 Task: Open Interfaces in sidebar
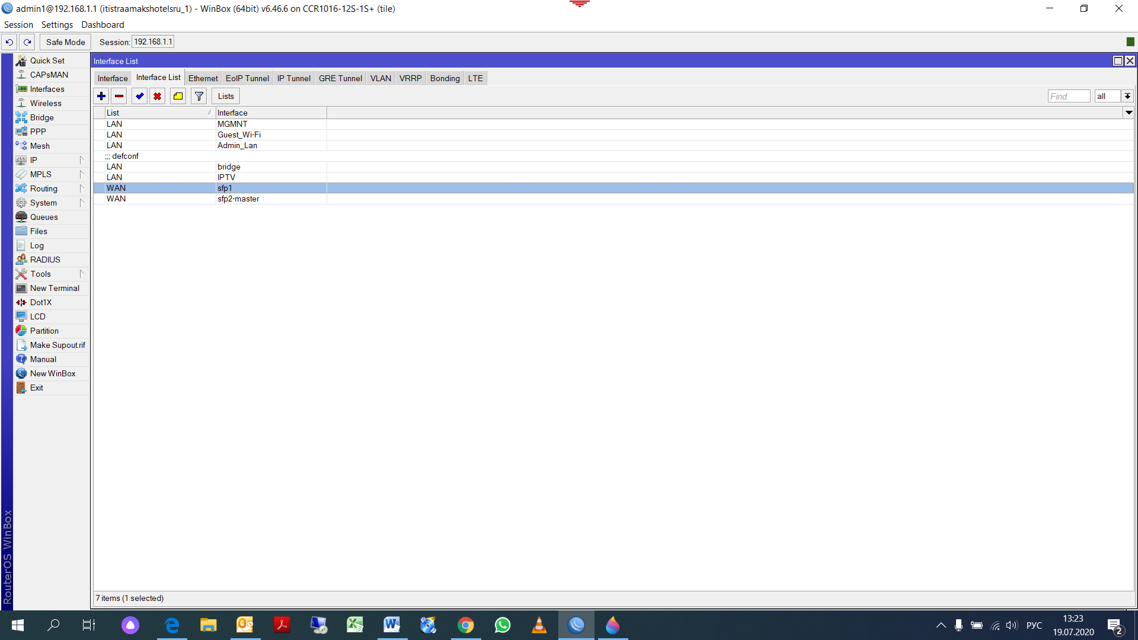(x=52, y=89)
